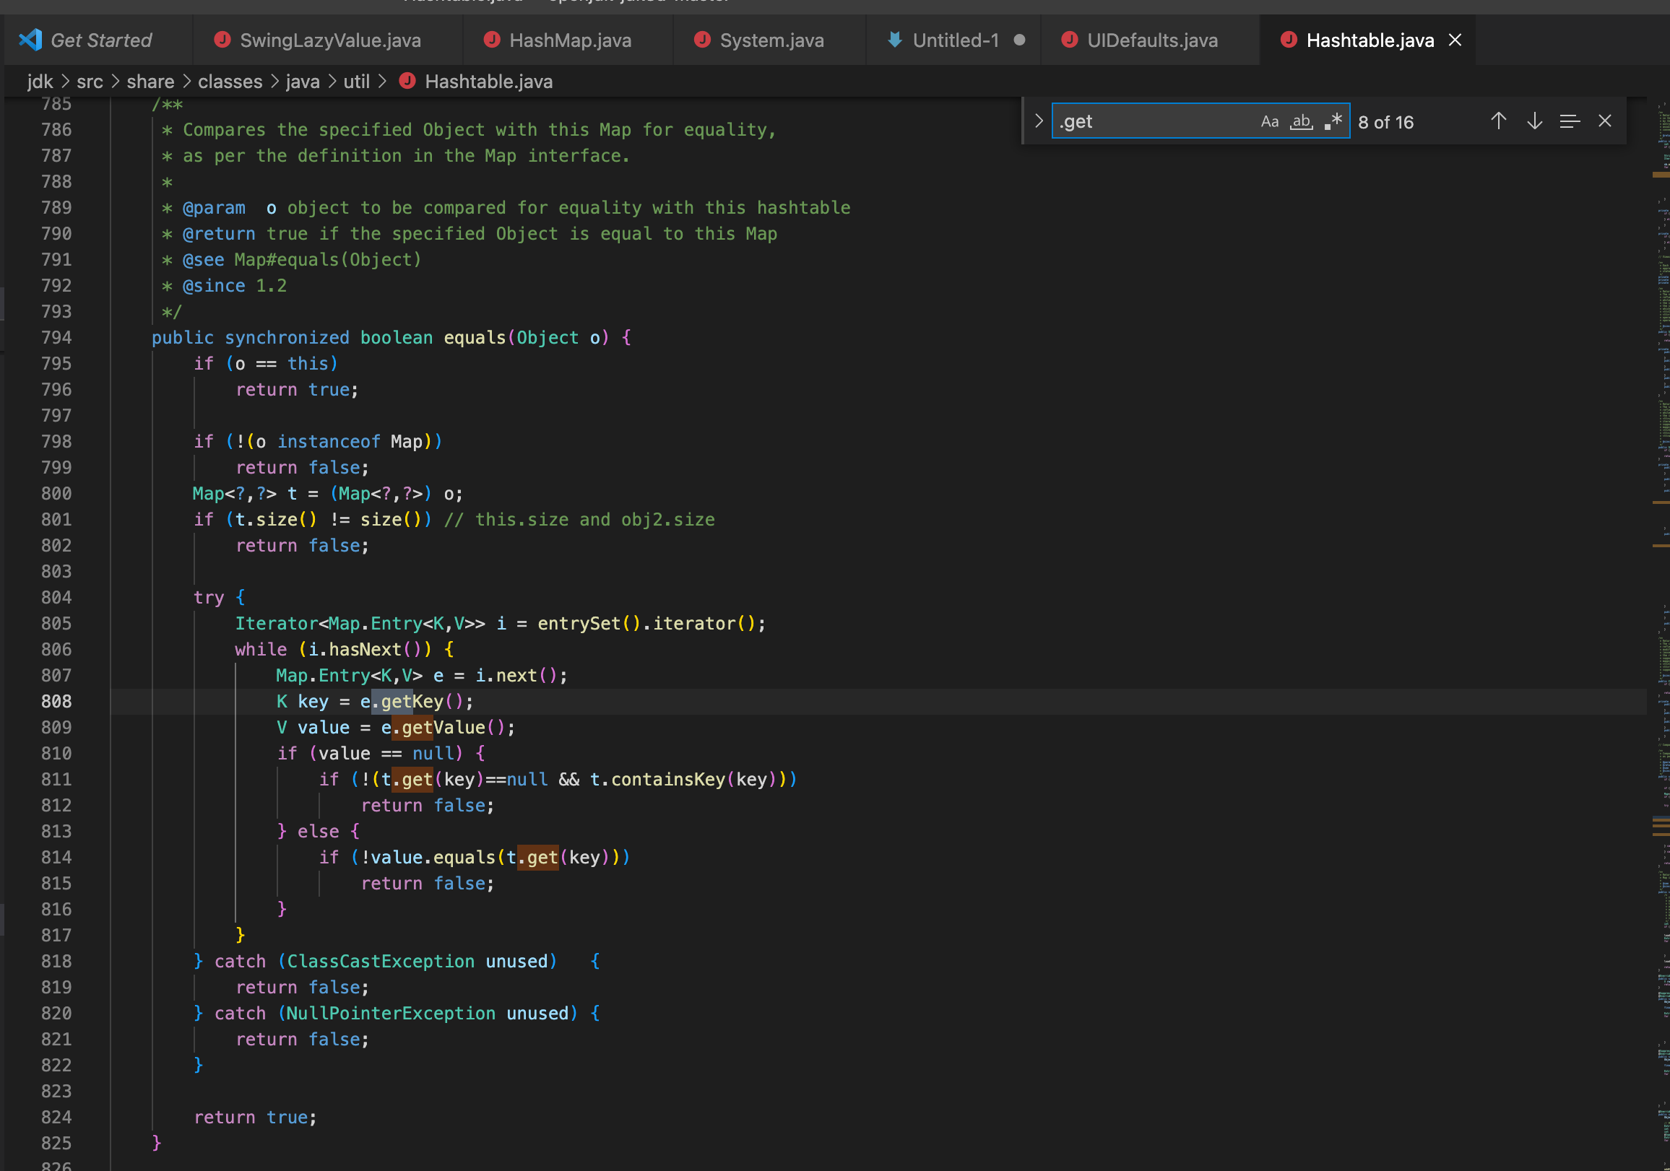This screenshot has height=1171, width=1670.
Task: Open the util breadcrumb folder dropdown
Action: pos(356,82)
